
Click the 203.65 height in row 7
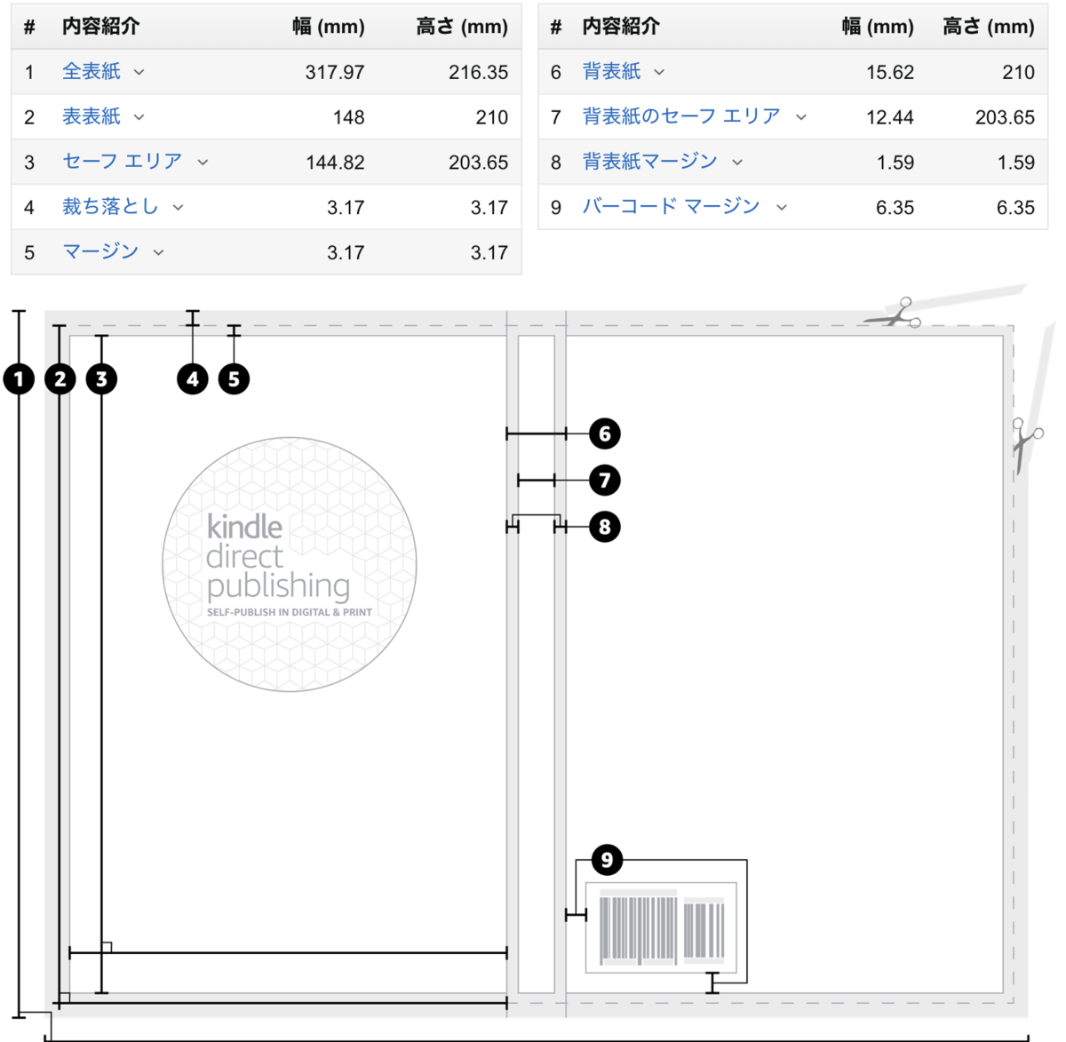[1005, 117]
